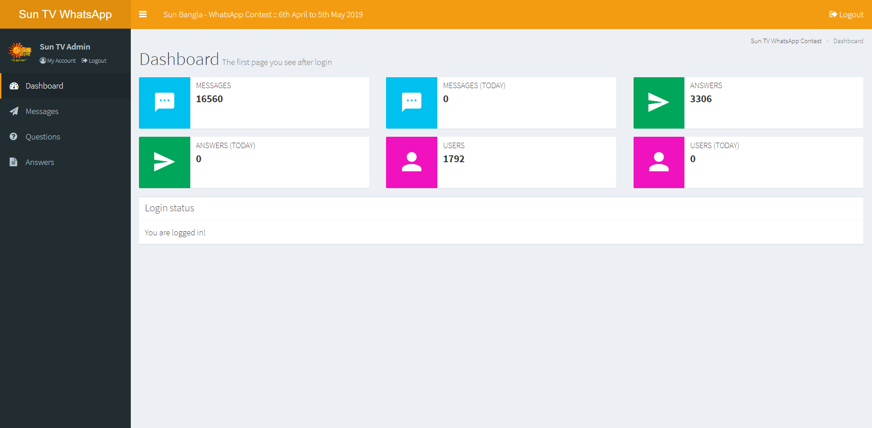The width and height of the screenshot is (872, 428).
Task: Click the Sun Bangla logo avatar
Action: point(20,52)
